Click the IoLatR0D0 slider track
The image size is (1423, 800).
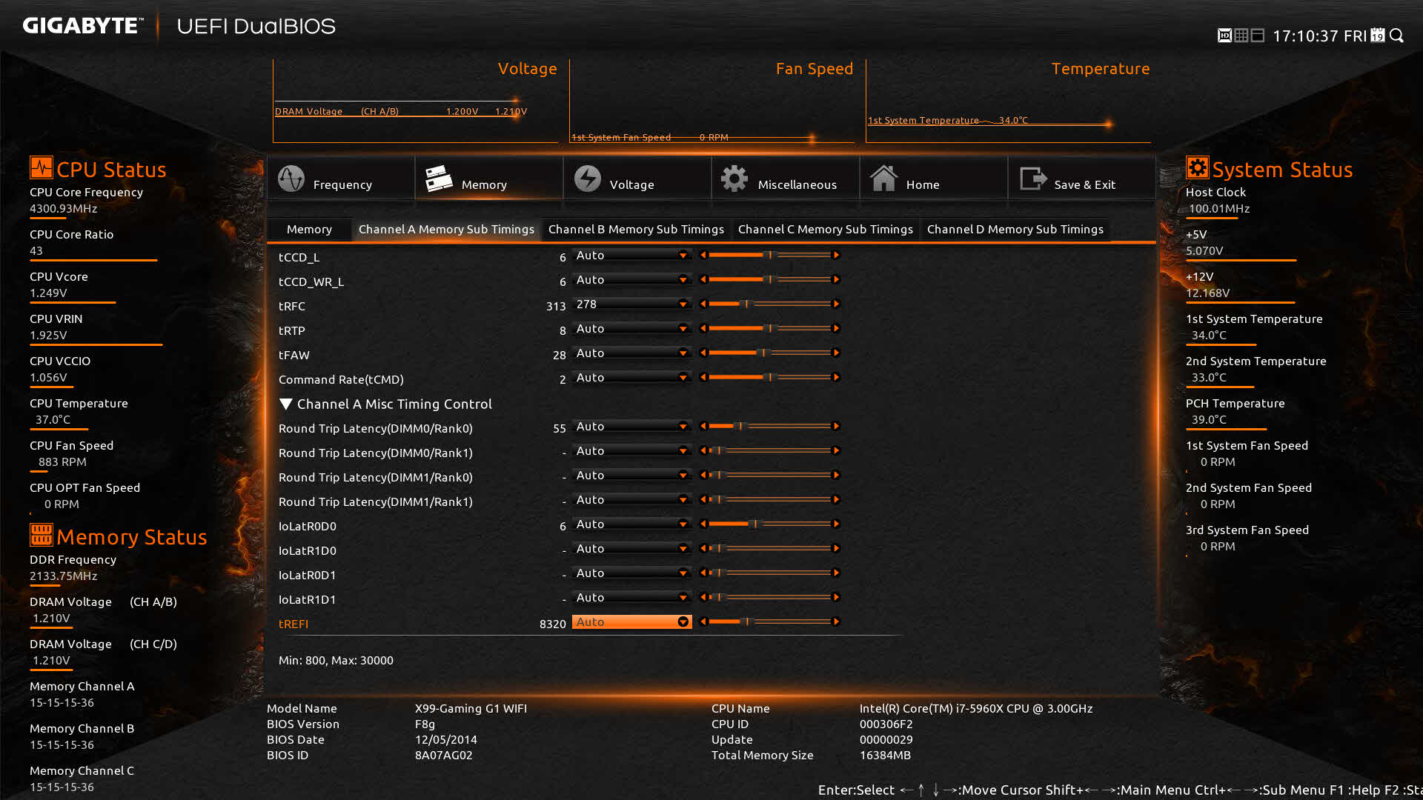pyautogui.click(x=769, y=524)
